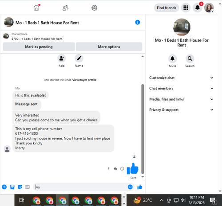Click the weather widget showing 23°C
Screen dimensions: 222x206
143,200
